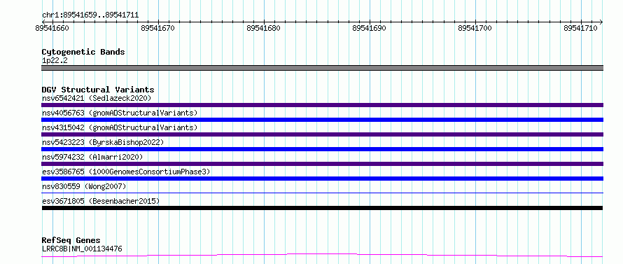Click ruler tick label 89541700
The image size is (623, 264).
pos(475,28)
